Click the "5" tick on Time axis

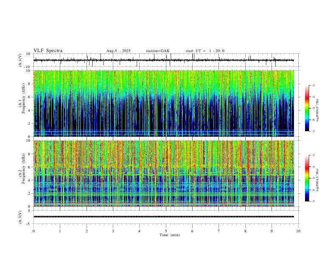tap(166, 231)
